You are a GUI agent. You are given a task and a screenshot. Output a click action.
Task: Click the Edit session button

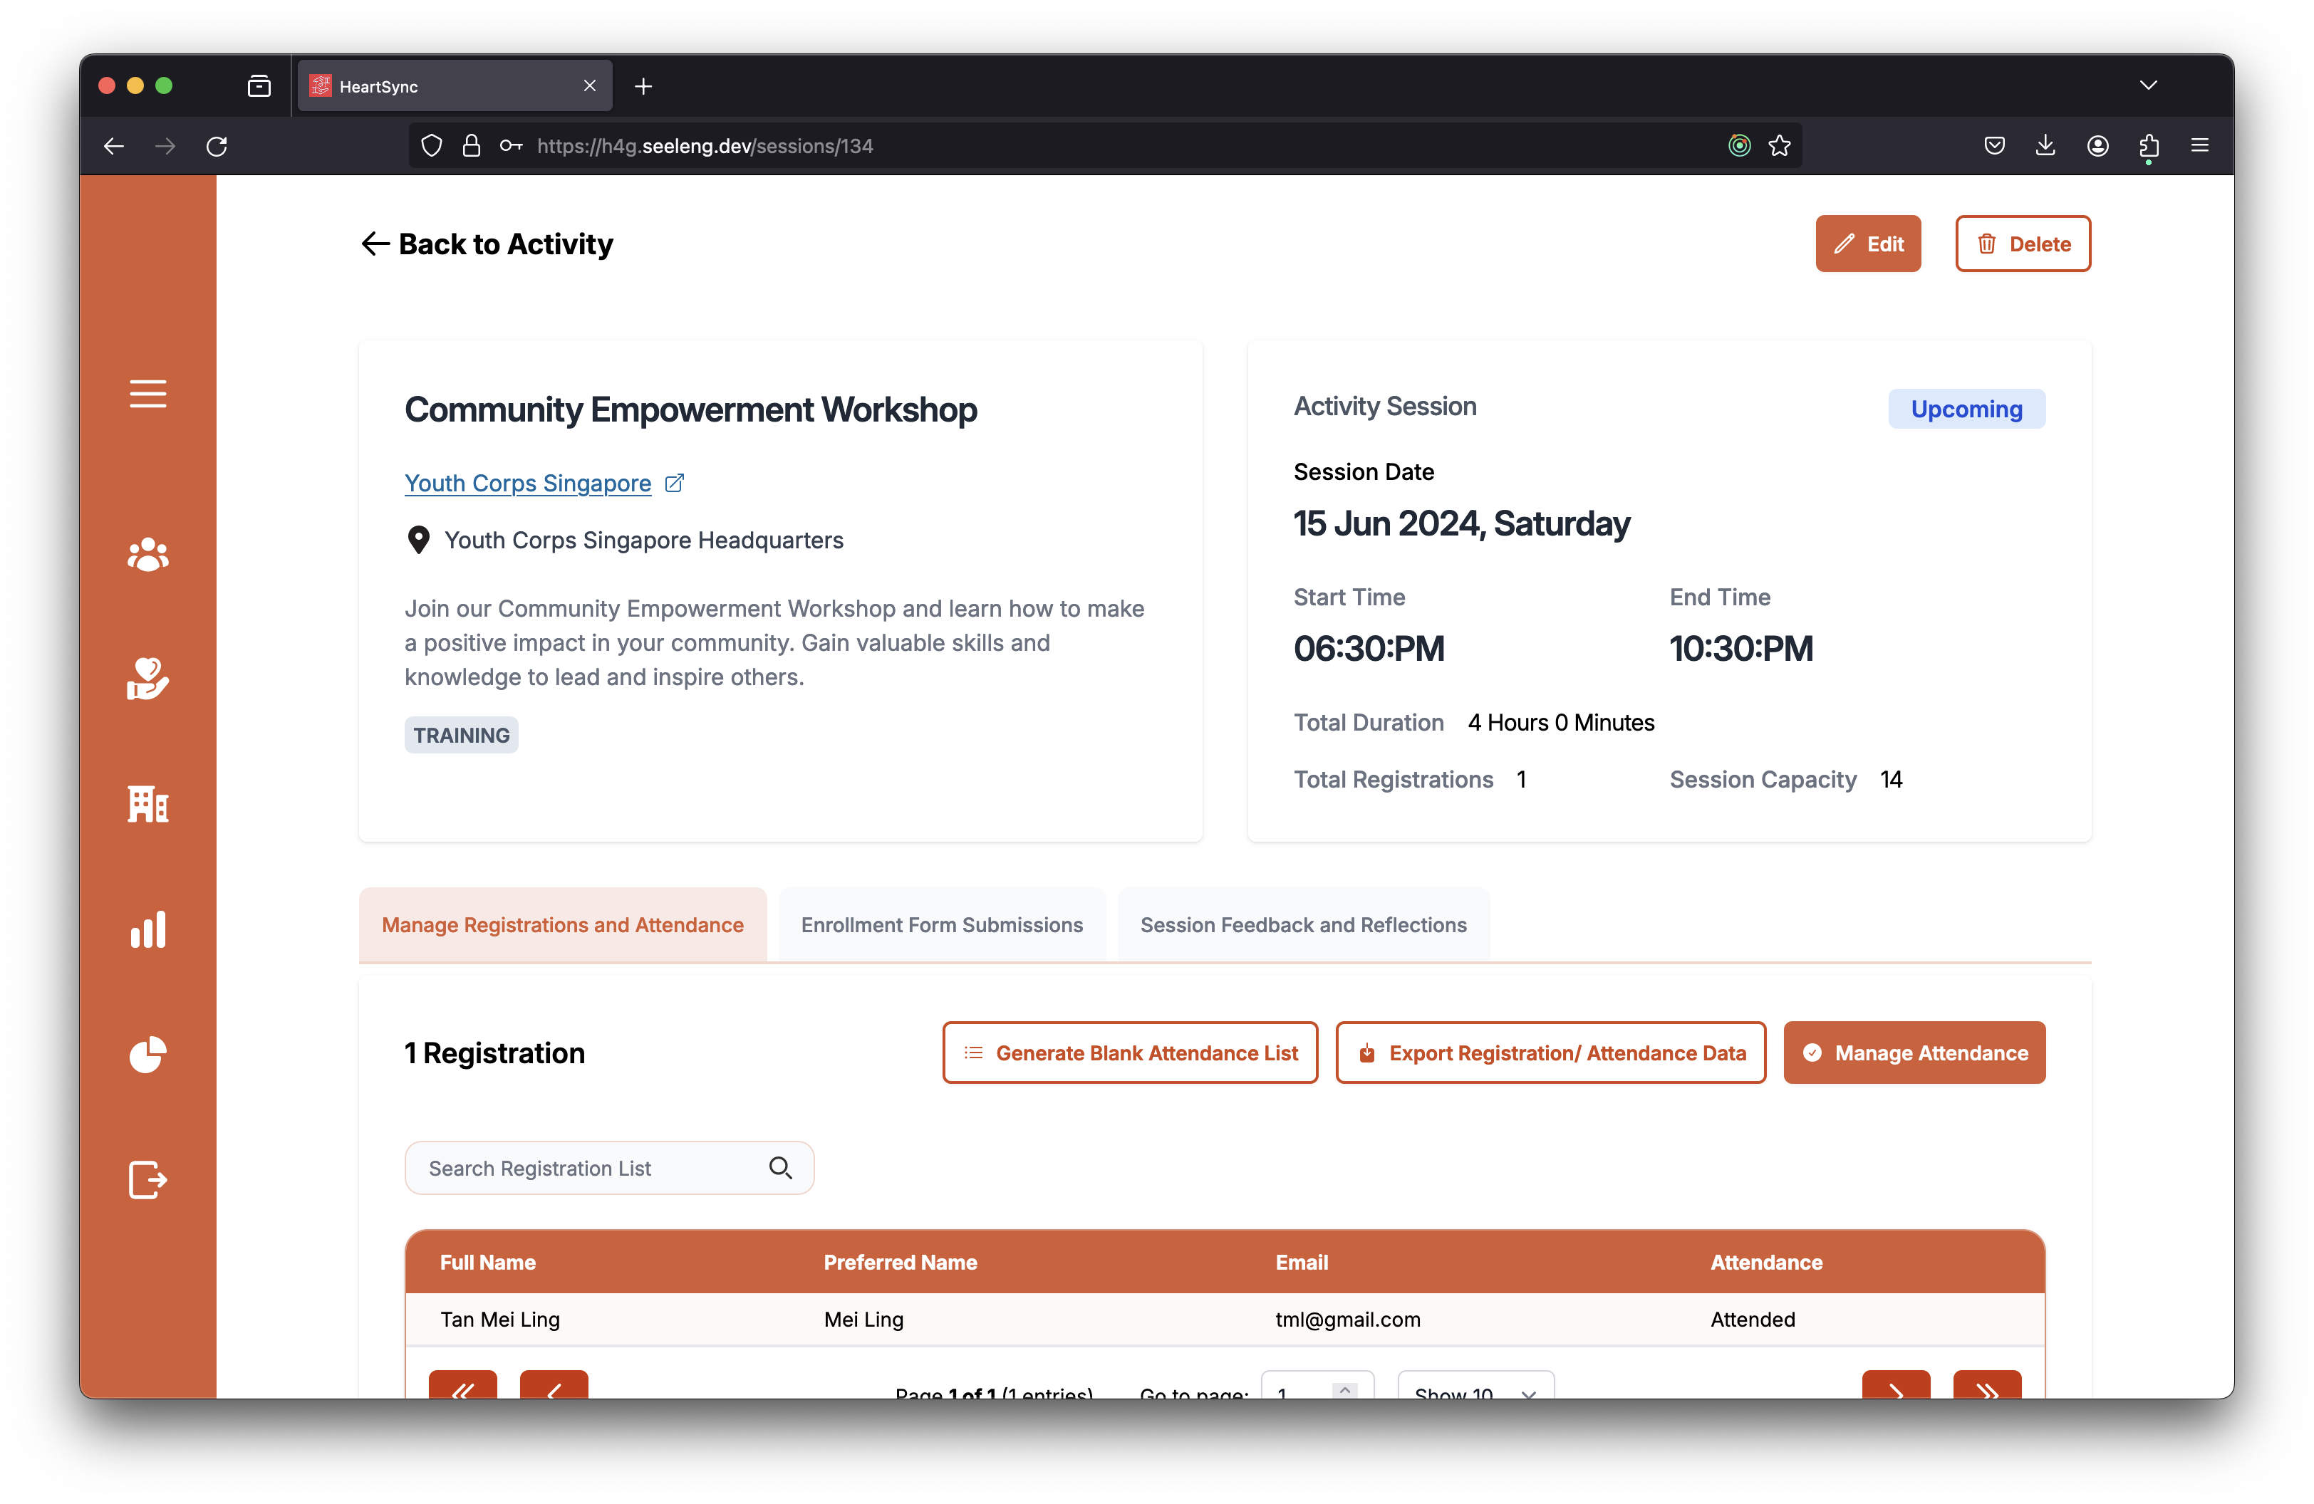pyautogui.click(x=1868, y=244)
